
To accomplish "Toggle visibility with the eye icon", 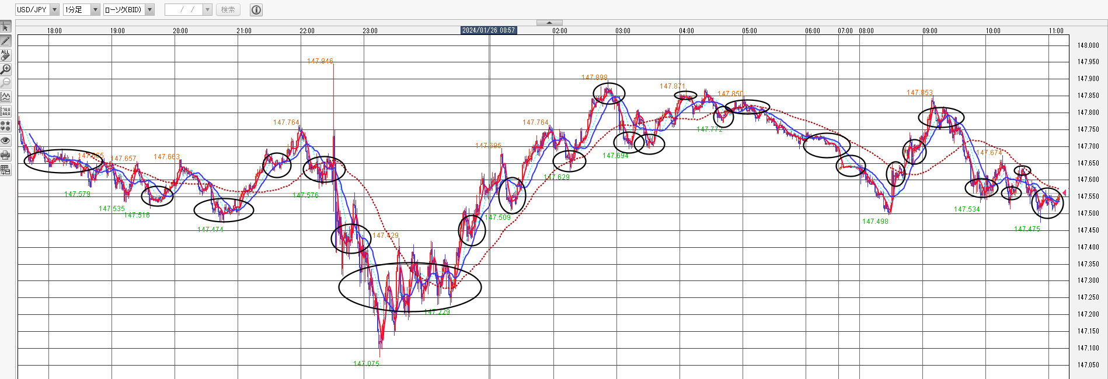I will (x=5, y=141).
